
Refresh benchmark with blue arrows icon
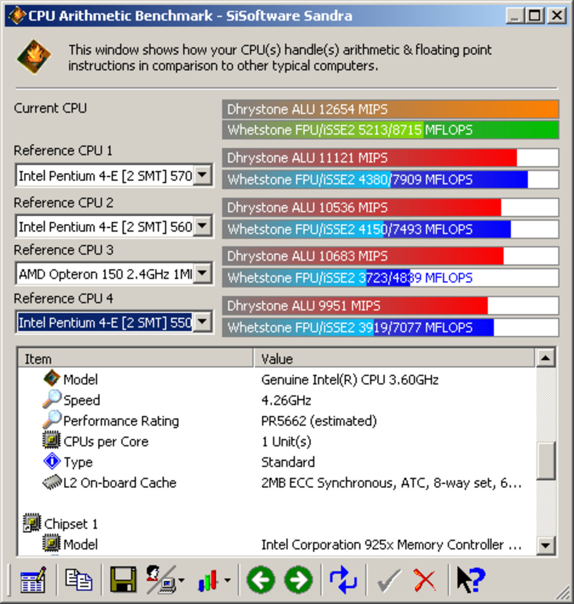(343, 580)
